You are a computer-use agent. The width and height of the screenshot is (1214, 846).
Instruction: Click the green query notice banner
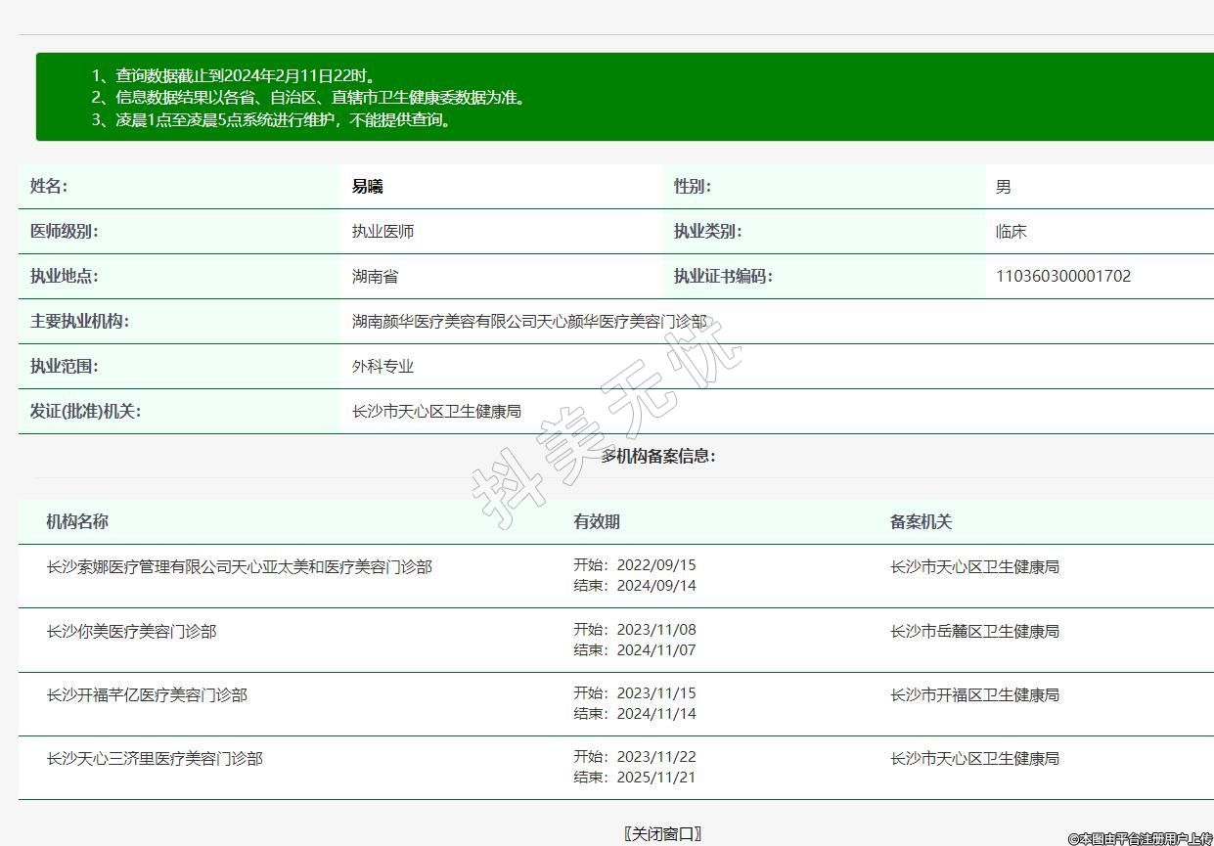coord(624,97)
